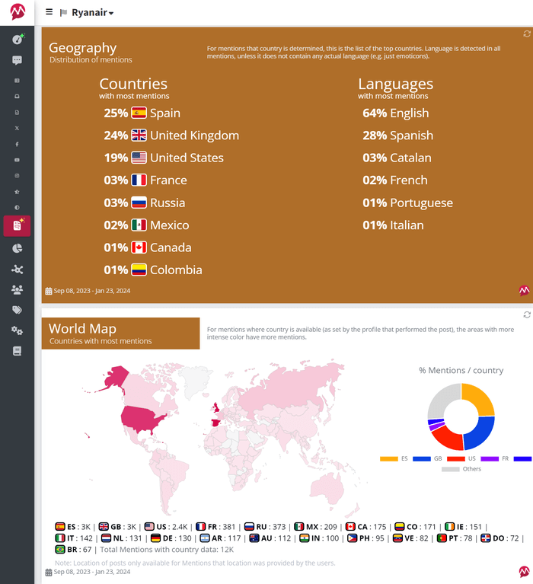Open the pie chart analytics icon
The height and width of the screenshot is (584, 533).
18,248
